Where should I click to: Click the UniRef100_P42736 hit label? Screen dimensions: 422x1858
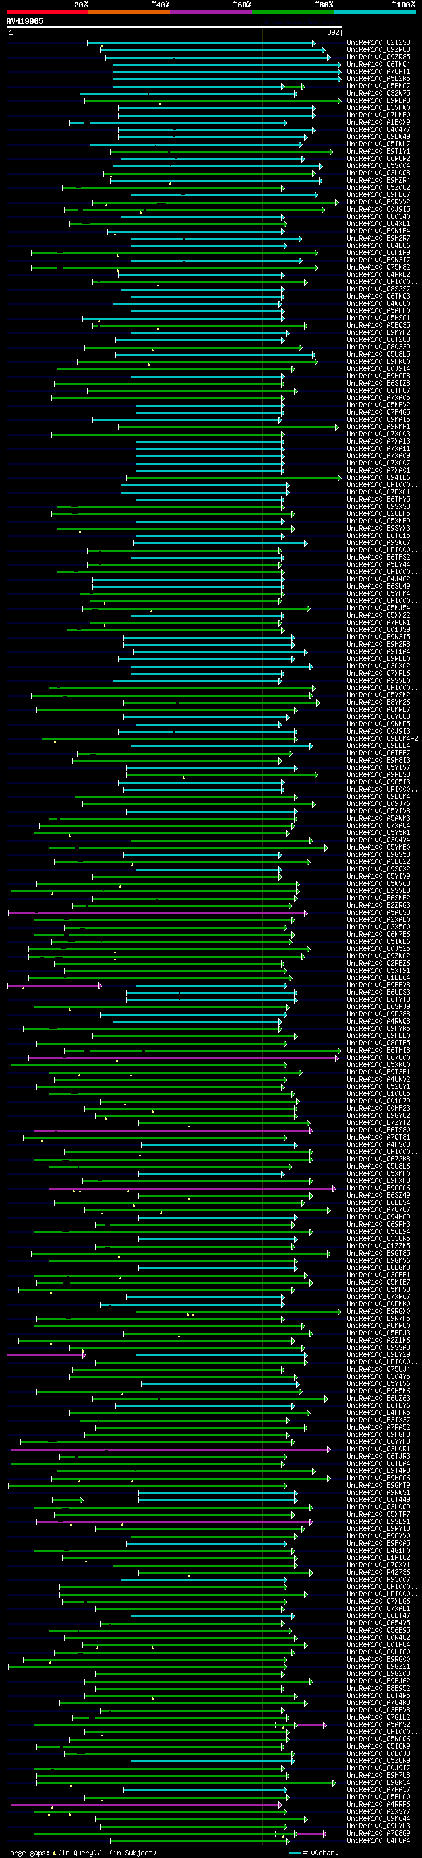point(378,1573)
